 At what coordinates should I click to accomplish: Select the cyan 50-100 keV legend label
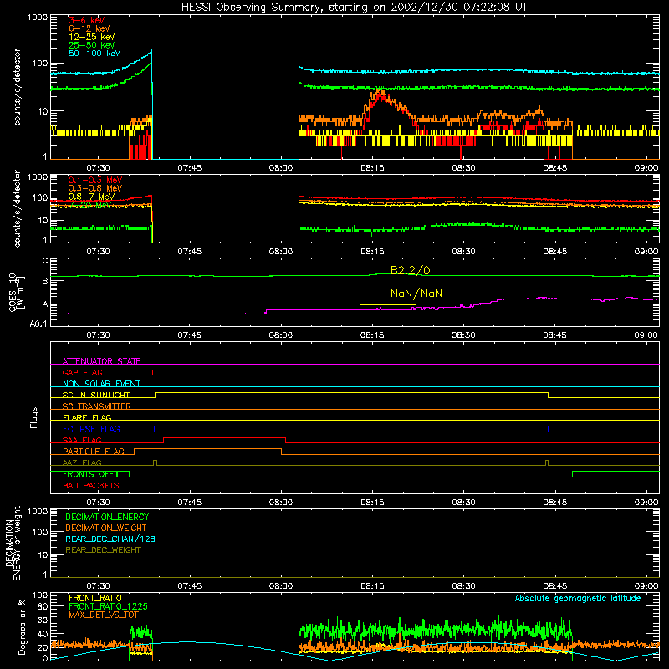94,54
